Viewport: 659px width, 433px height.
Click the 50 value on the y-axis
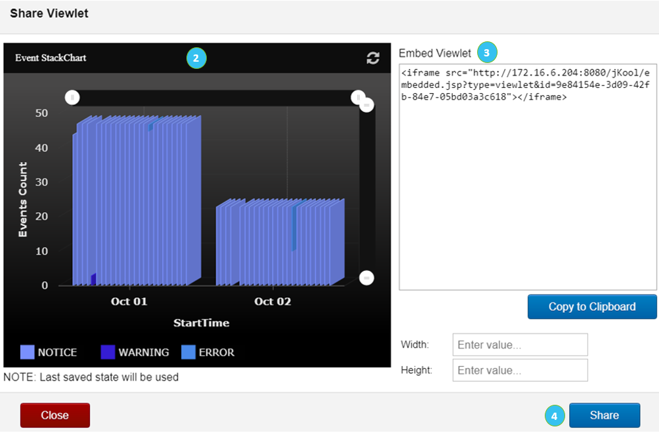[41, 113]
